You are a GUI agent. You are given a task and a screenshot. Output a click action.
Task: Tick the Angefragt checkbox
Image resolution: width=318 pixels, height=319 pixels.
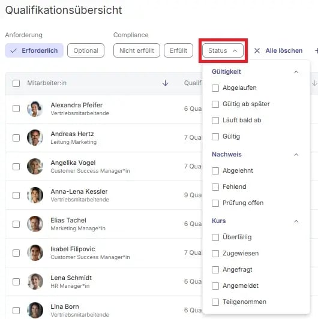(x=215, y=270)
